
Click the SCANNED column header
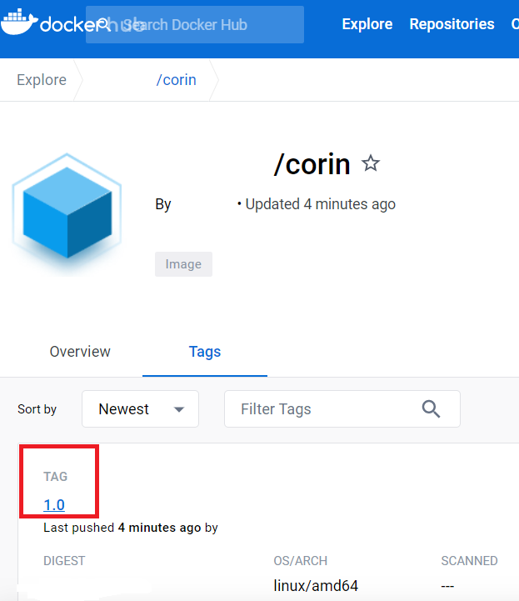click(469, 561)
